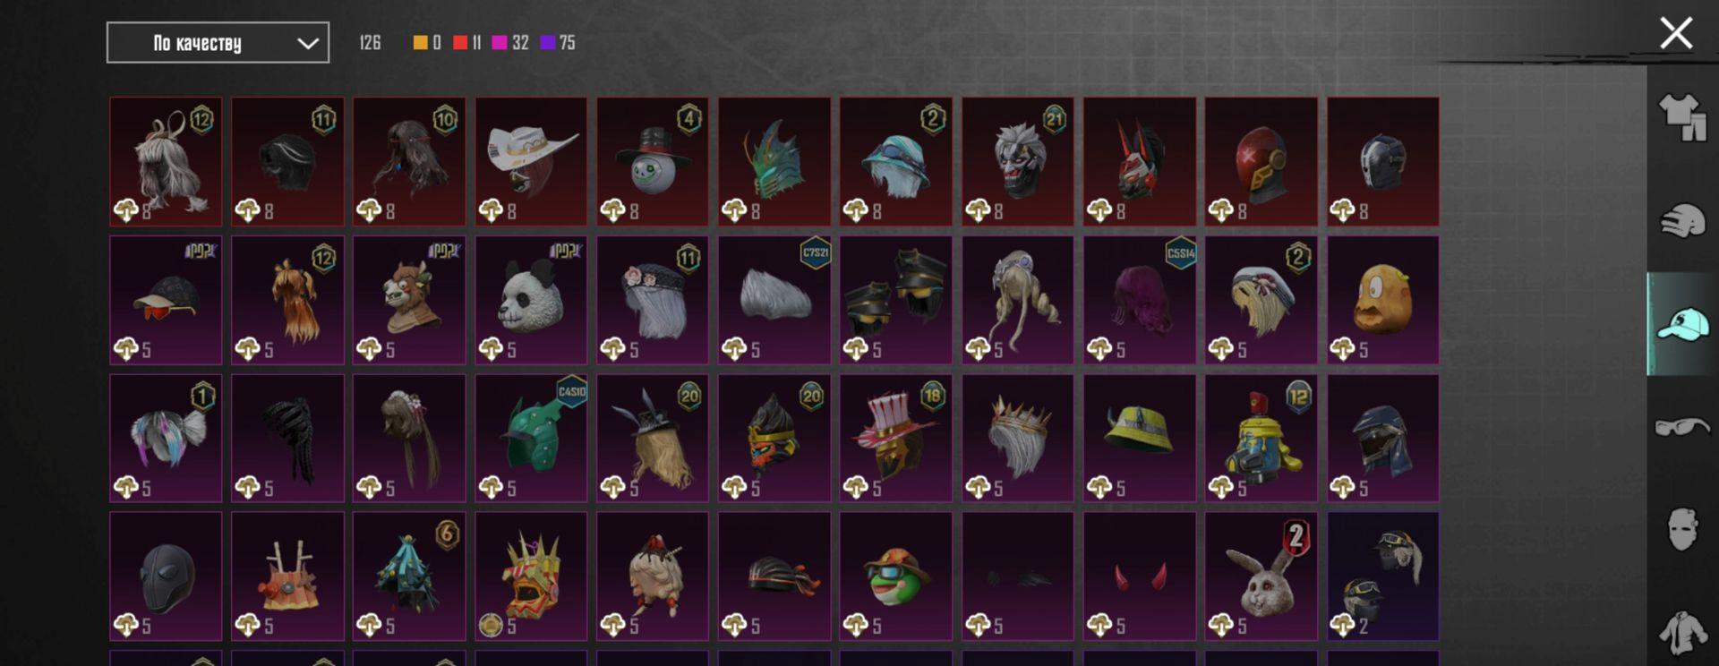The image size is (1719, 666).
Task: Open the face mask category icon
Action: 1682,529
